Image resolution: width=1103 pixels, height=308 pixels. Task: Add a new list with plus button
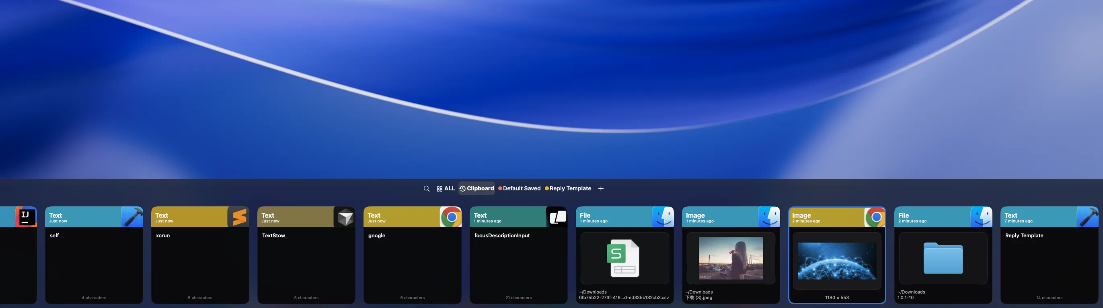[x=601, y=189]
